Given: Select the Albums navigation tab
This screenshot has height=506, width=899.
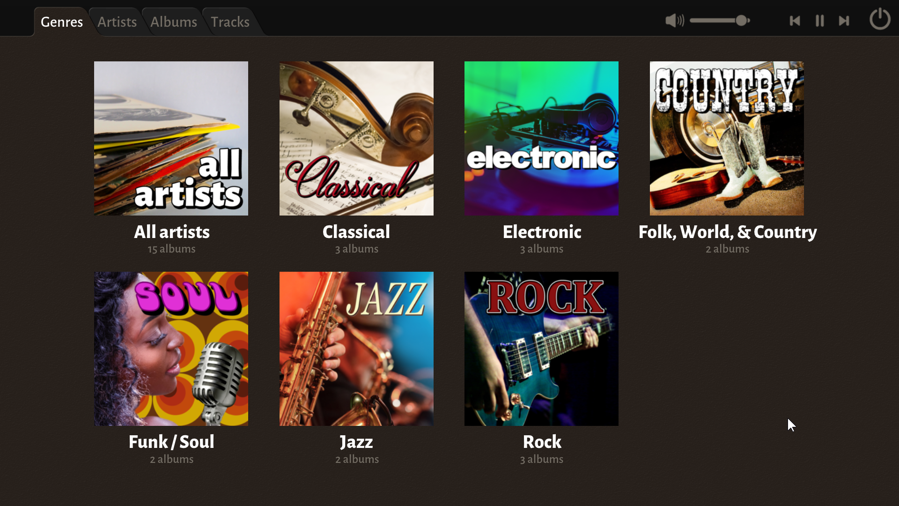Looking at the screenshot, I should pos(173,21).
